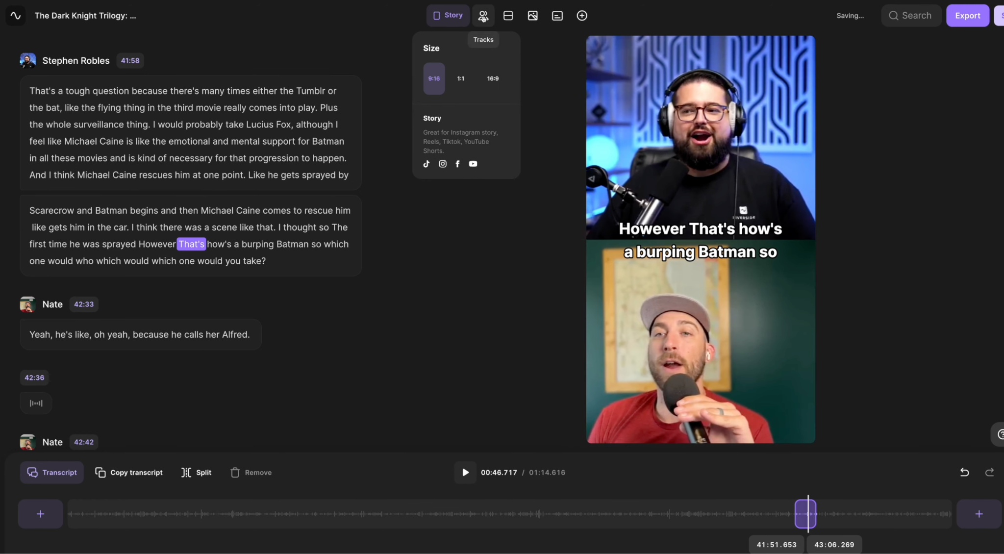Click the Search field
The height and width of the screenshot is (554, 1004).
911,16
